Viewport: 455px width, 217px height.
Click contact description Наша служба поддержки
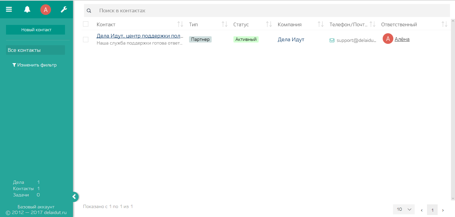(x=140, y=43)
